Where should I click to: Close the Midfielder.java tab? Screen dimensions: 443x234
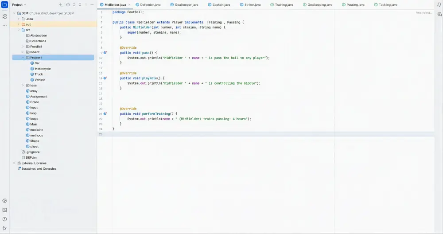click(129, 4)
